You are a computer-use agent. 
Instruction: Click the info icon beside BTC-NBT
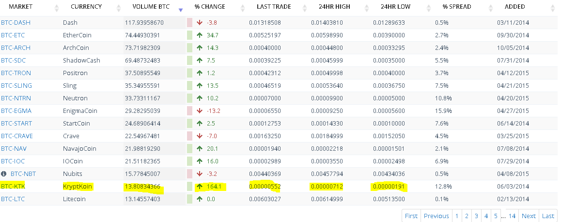pos(4,174)
